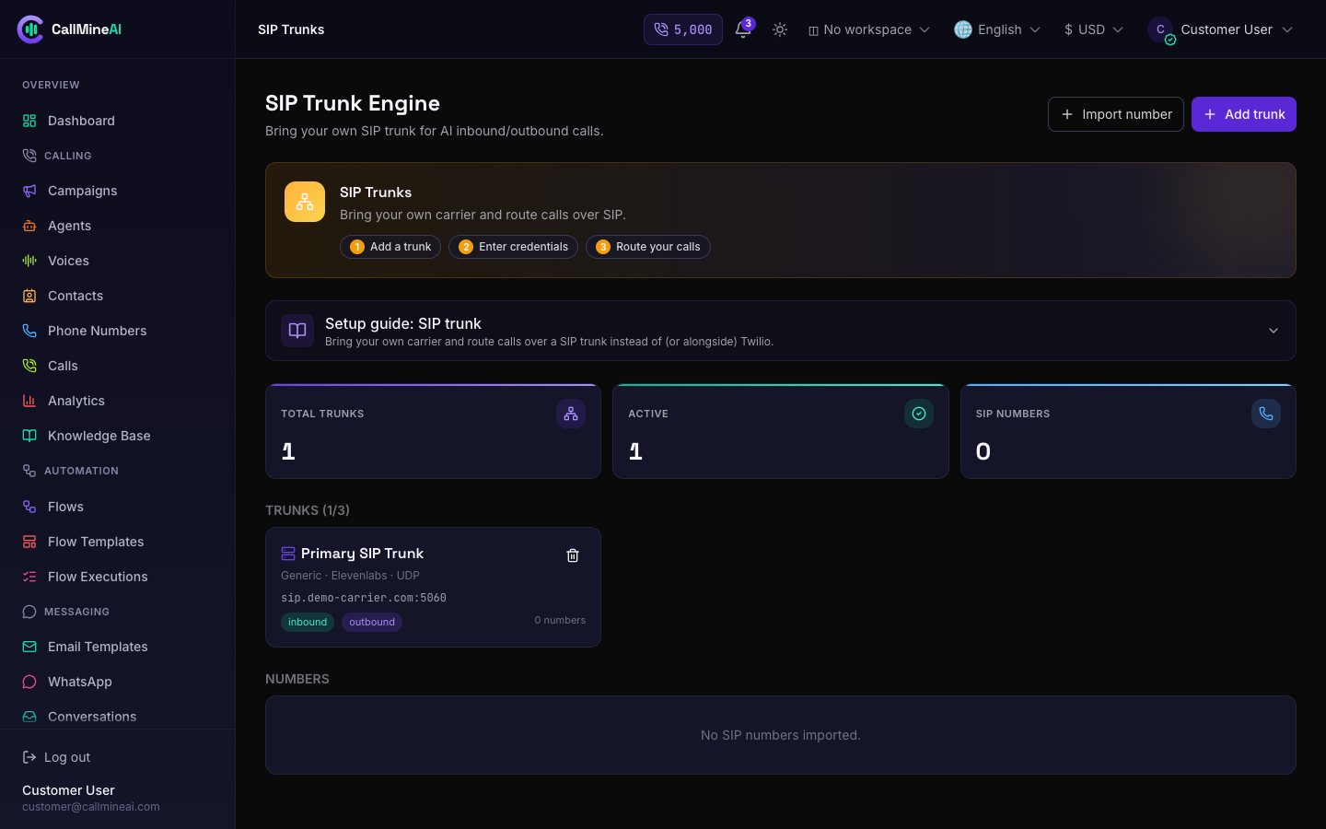Click the Import number button
The width and height of the screenshot is (1326, 829).
(x=1116, y=114)
